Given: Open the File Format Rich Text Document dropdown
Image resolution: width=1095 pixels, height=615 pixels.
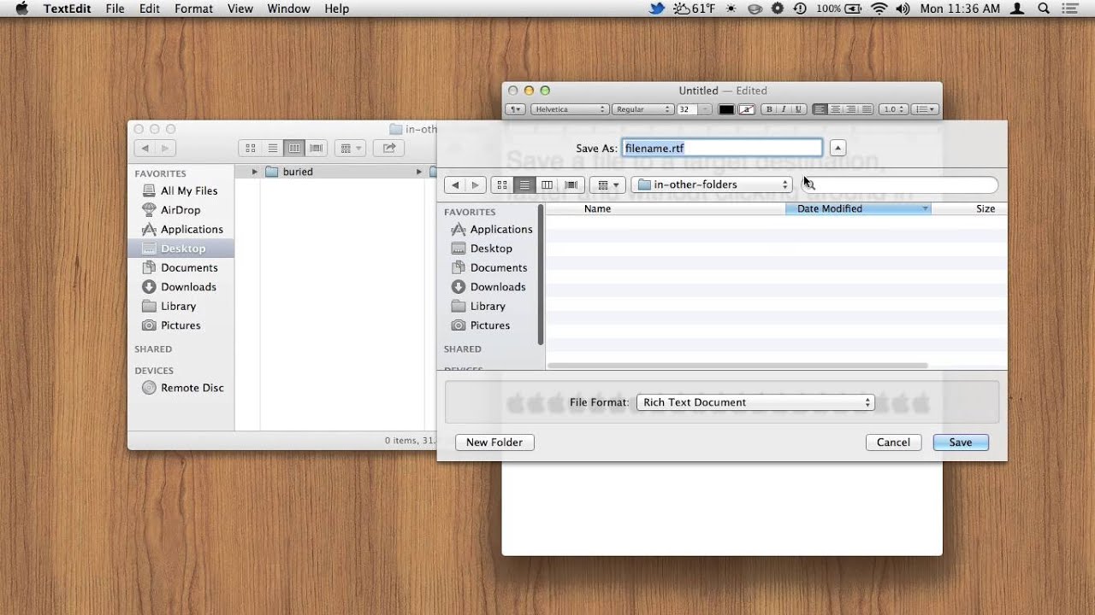Looking at the screenshot, I should coord(755,402).
